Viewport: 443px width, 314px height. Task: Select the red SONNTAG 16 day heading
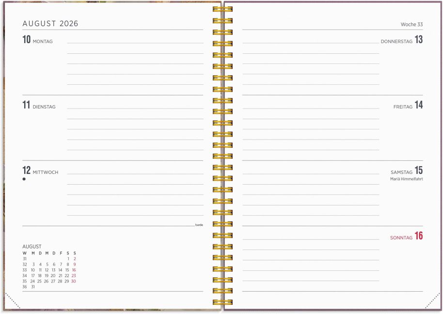[x=407, y=236]
